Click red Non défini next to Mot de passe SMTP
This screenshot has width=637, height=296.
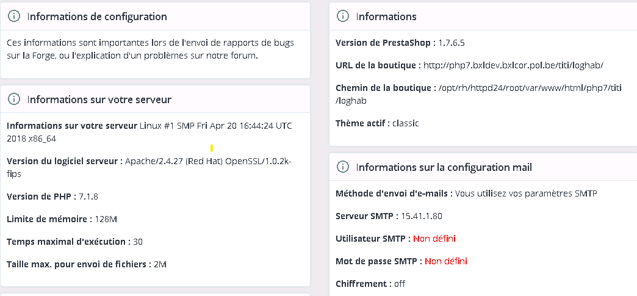445,261
